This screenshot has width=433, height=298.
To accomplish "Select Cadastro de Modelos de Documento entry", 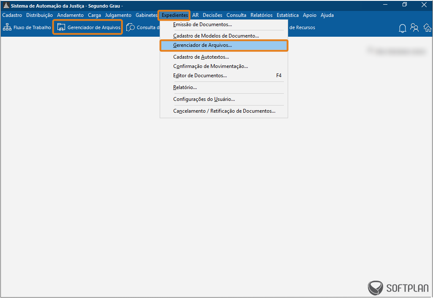I will [224, 36].
